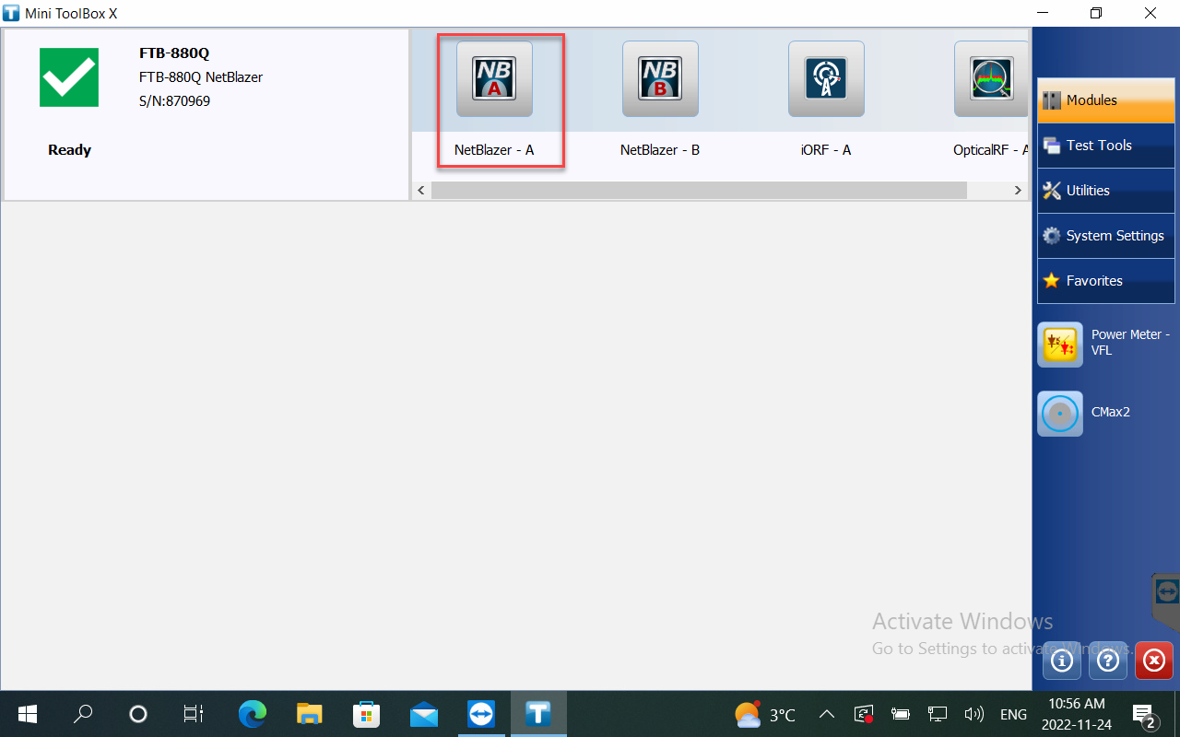Image resolution: width=1180 pixels, height=737 pixels.
Task: Open the iORF - A module icon
Action: click(x=826, y=79)
